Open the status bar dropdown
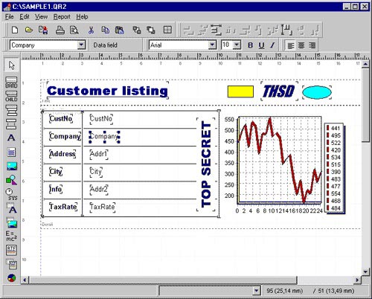The height and width of the screenshot is (299, 372). tap(257, 291)
